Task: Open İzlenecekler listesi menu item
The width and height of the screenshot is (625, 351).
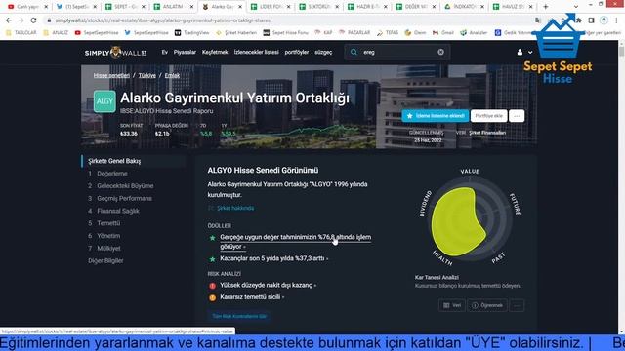Action: (x=256, y=52)
